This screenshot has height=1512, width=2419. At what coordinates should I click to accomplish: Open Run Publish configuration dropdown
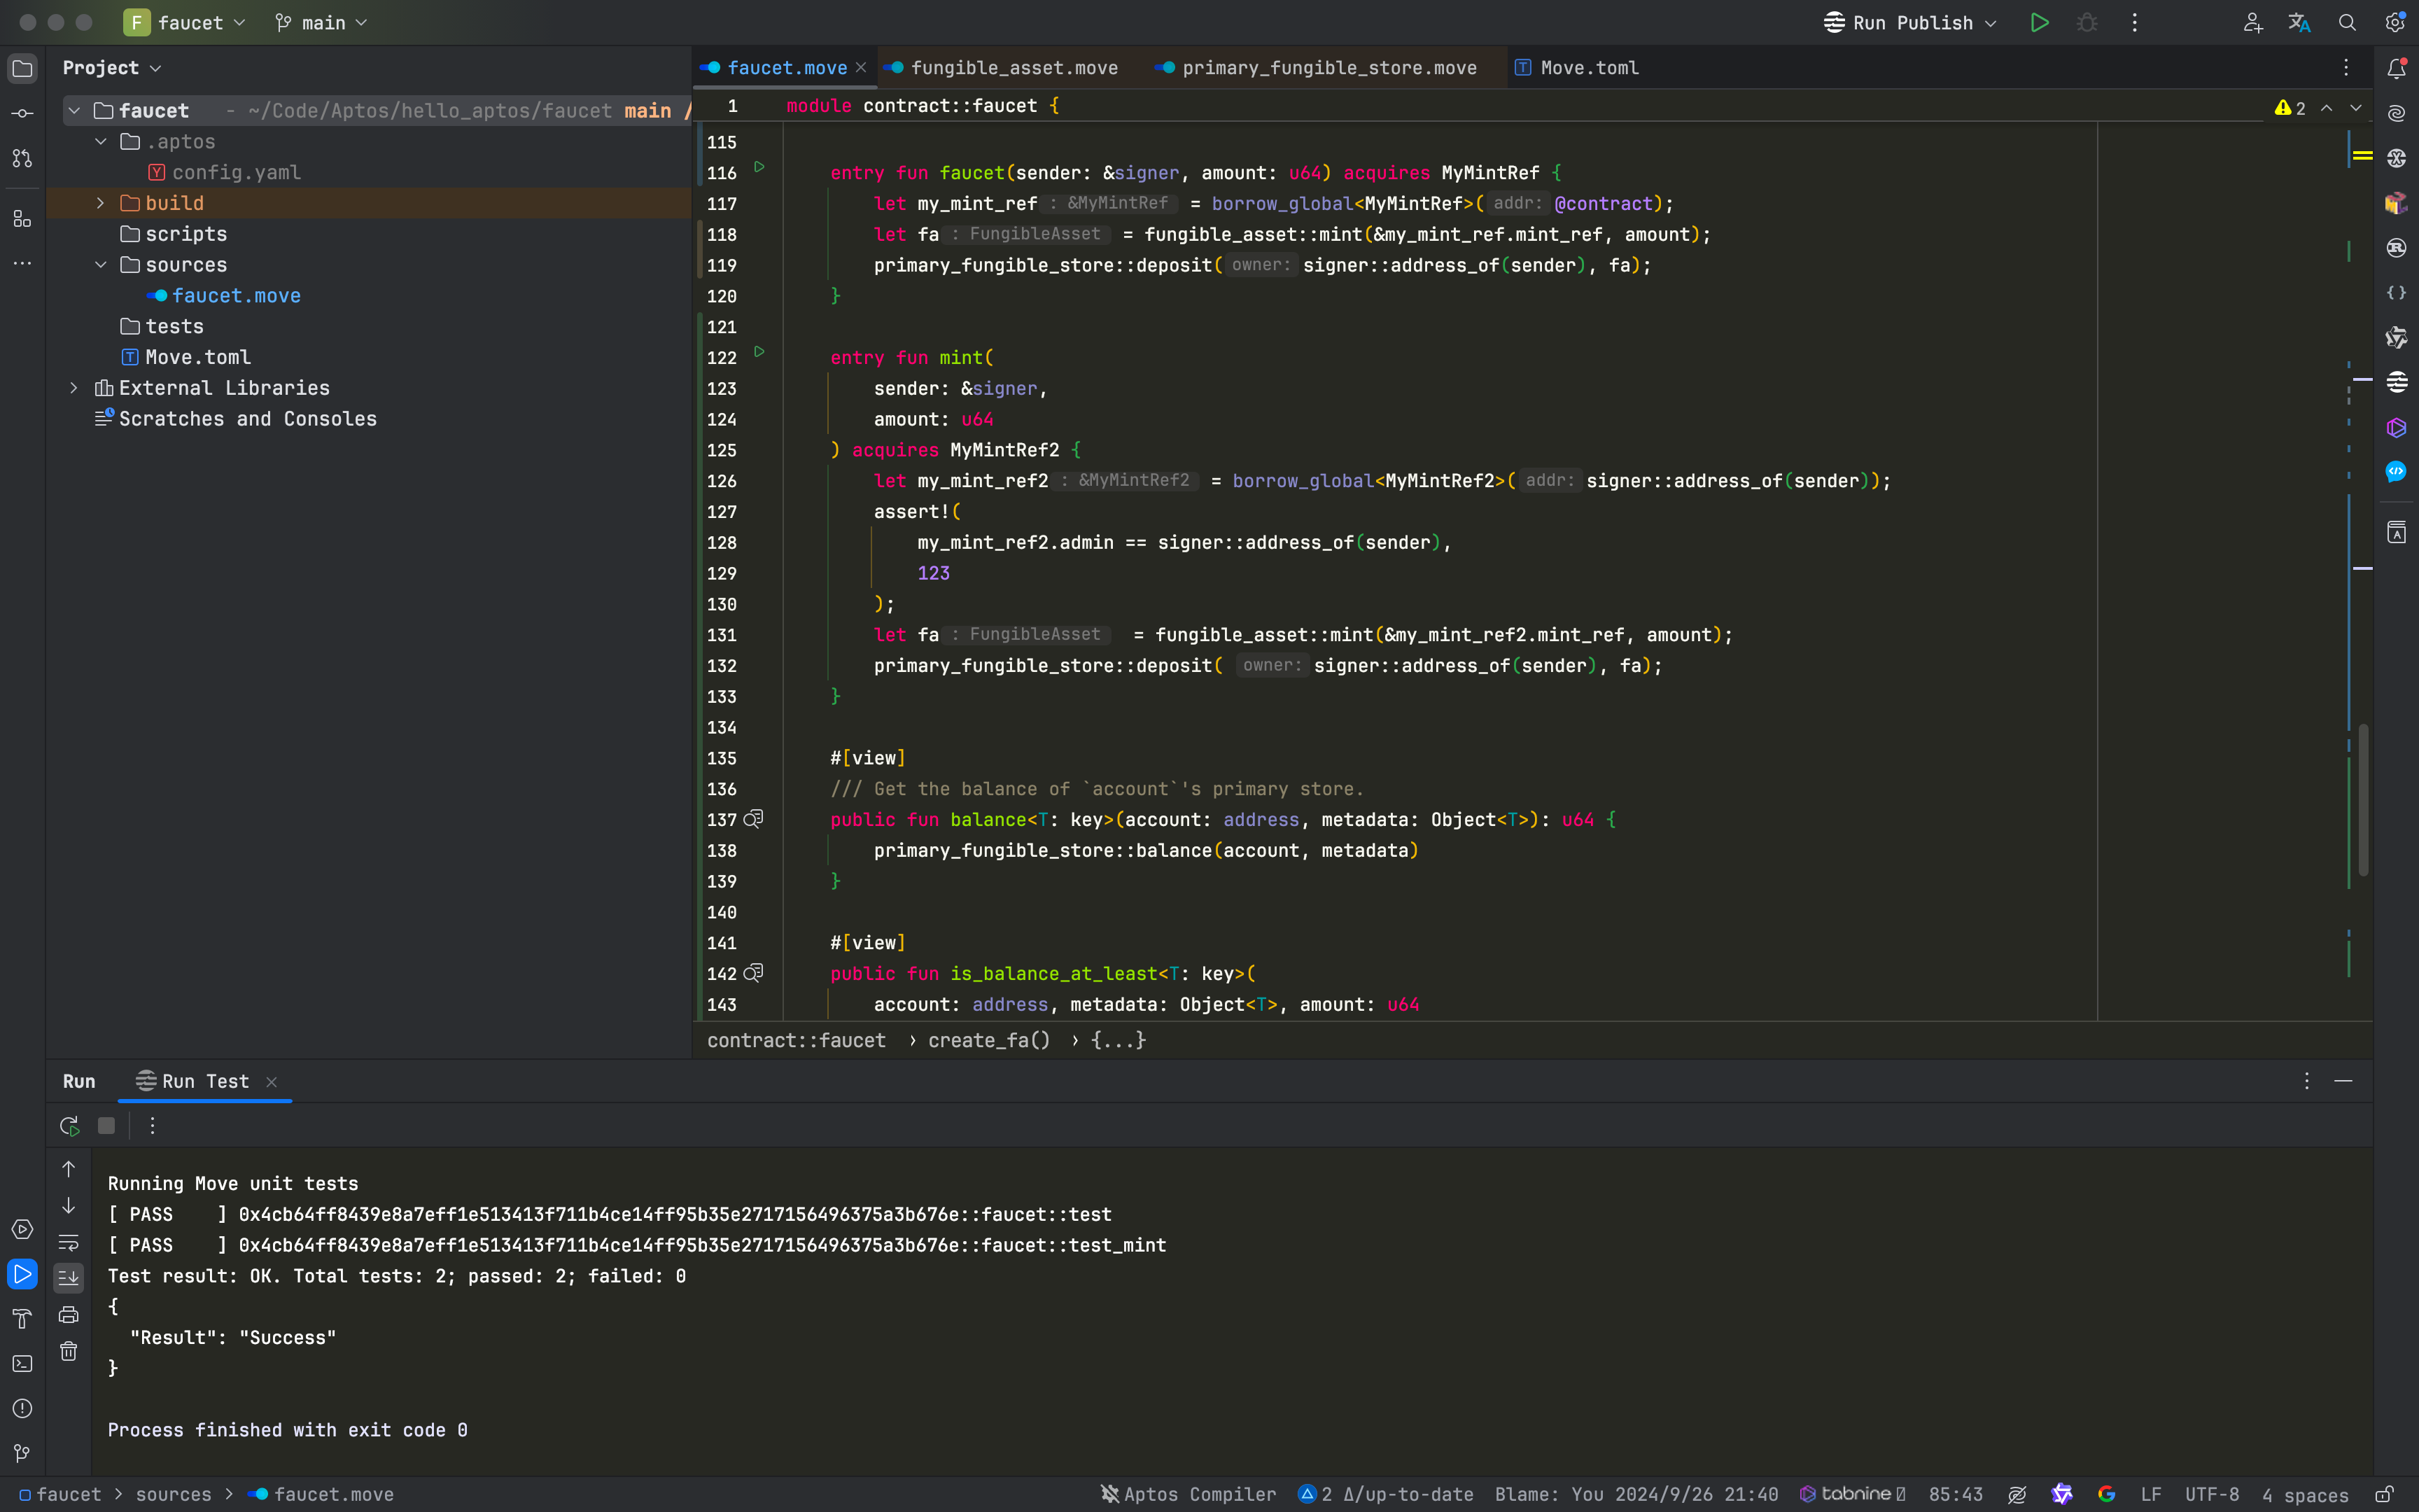coord(1910,23)
